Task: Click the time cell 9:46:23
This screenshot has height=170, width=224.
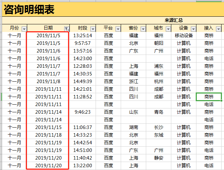Action: pyautogui.click(x=83, y=112)
